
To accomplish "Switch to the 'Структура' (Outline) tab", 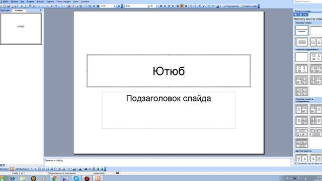I will tap(5, 10).
